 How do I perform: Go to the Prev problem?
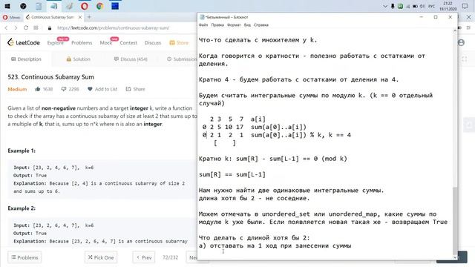point(144,257)
